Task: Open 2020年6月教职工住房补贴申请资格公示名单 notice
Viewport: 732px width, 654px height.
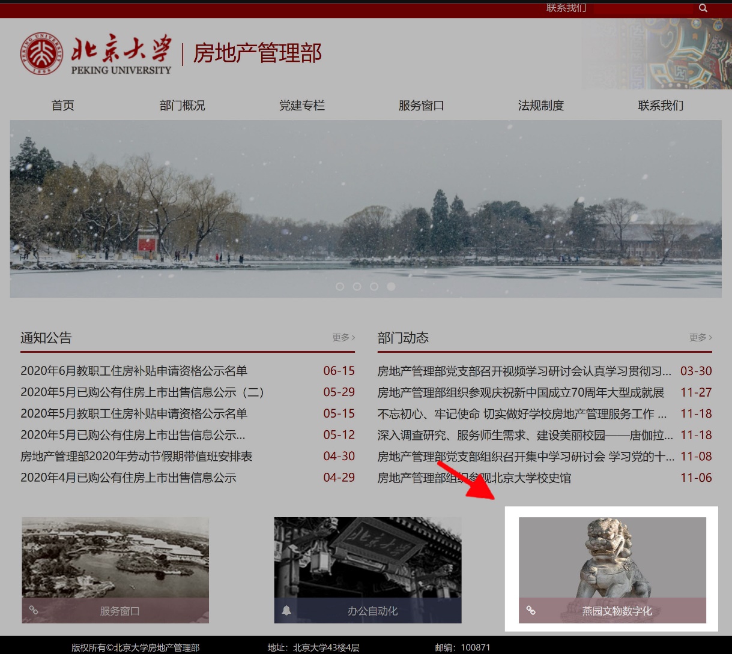Action: [134, 371]
